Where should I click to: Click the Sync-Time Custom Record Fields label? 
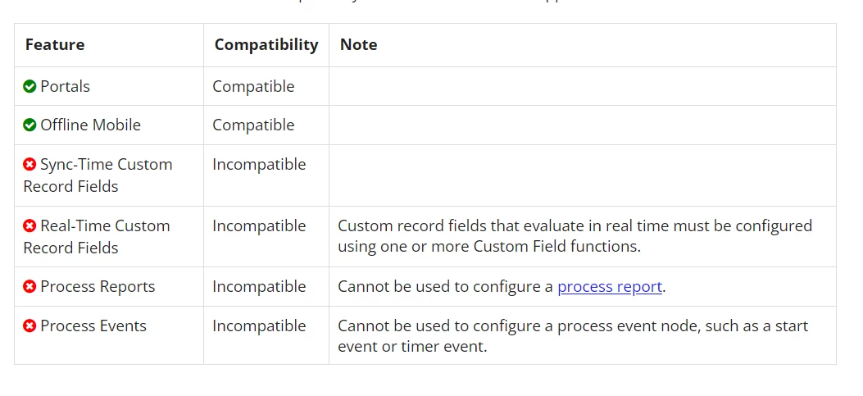click(98, 175)
